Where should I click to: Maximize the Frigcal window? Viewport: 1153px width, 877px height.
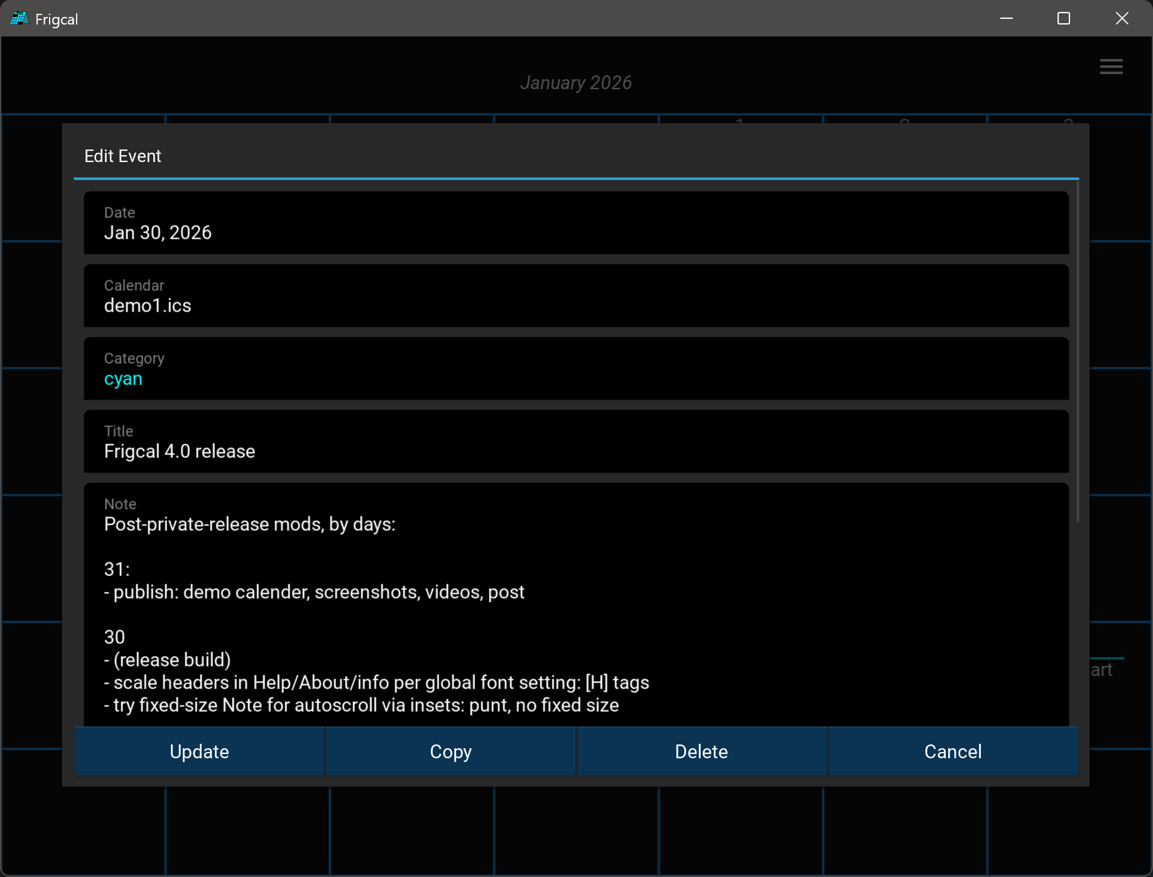click(1064, 19)
